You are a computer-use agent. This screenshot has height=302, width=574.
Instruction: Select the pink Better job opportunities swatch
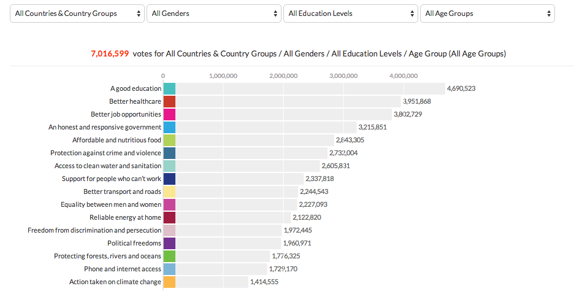170,114
